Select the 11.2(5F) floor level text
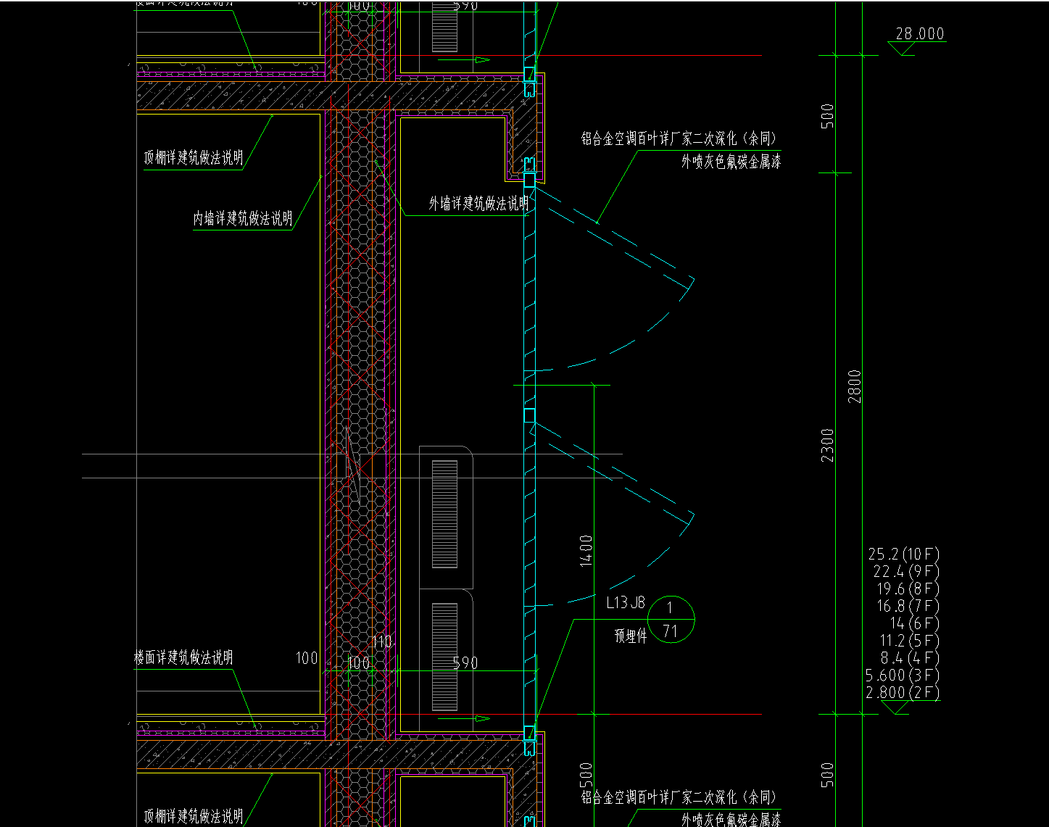1049x827 pixels. tap(909, 641)
